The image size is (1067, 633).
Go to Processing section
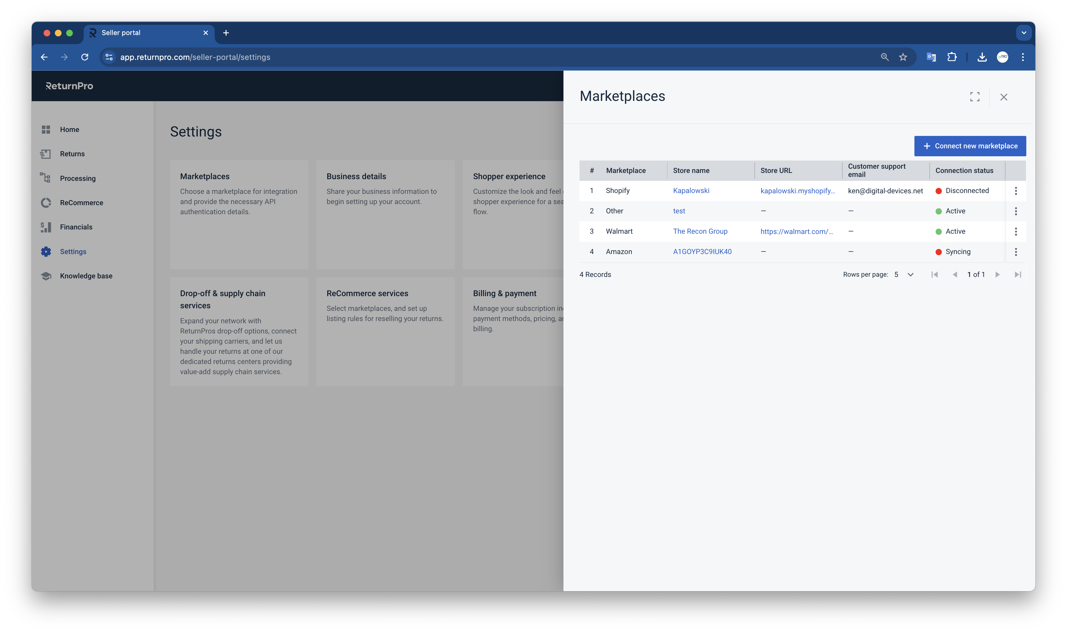coord(78,178)
